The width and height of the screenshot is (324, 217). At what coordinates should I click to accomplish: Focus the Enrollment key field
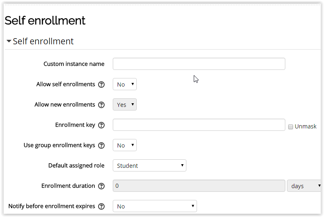(199, 125)
